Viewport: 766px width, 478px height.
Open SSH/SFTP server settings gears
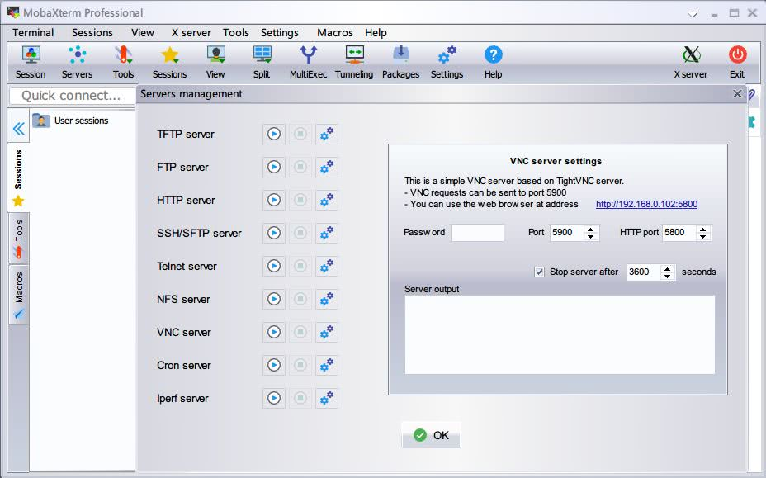pyautogui.click(x=327, y=233)
